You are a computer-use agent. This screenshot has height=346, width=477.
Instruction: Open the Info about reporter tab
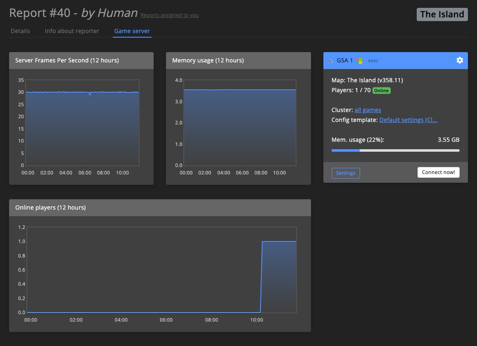(x=72, y=31)
